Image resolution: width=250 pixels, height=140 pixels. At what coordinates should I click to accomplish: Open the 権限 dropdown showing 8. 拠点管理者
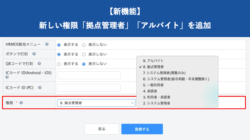[x=96, y=103]
